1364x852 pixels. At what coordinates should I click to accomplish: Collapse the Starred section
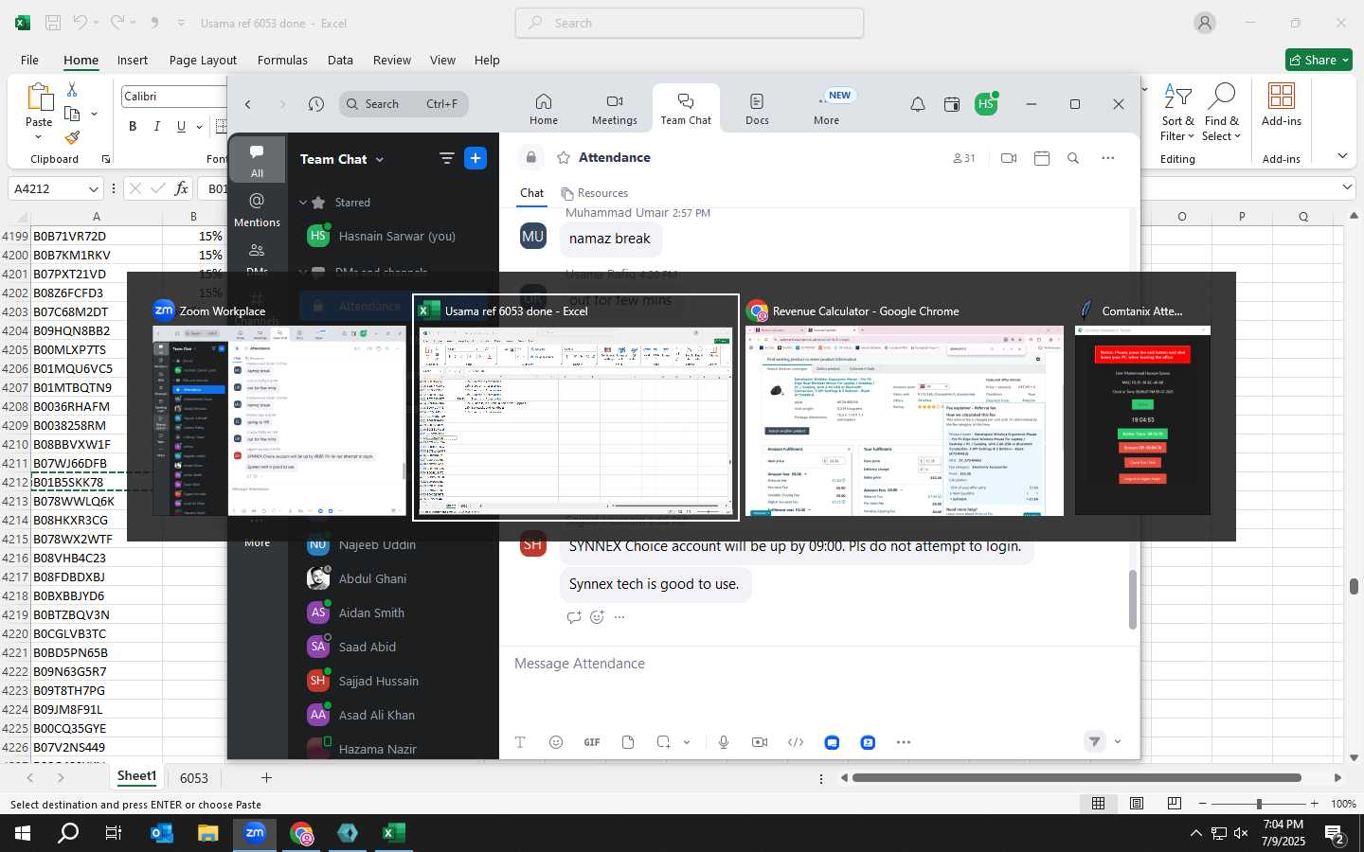303,203
